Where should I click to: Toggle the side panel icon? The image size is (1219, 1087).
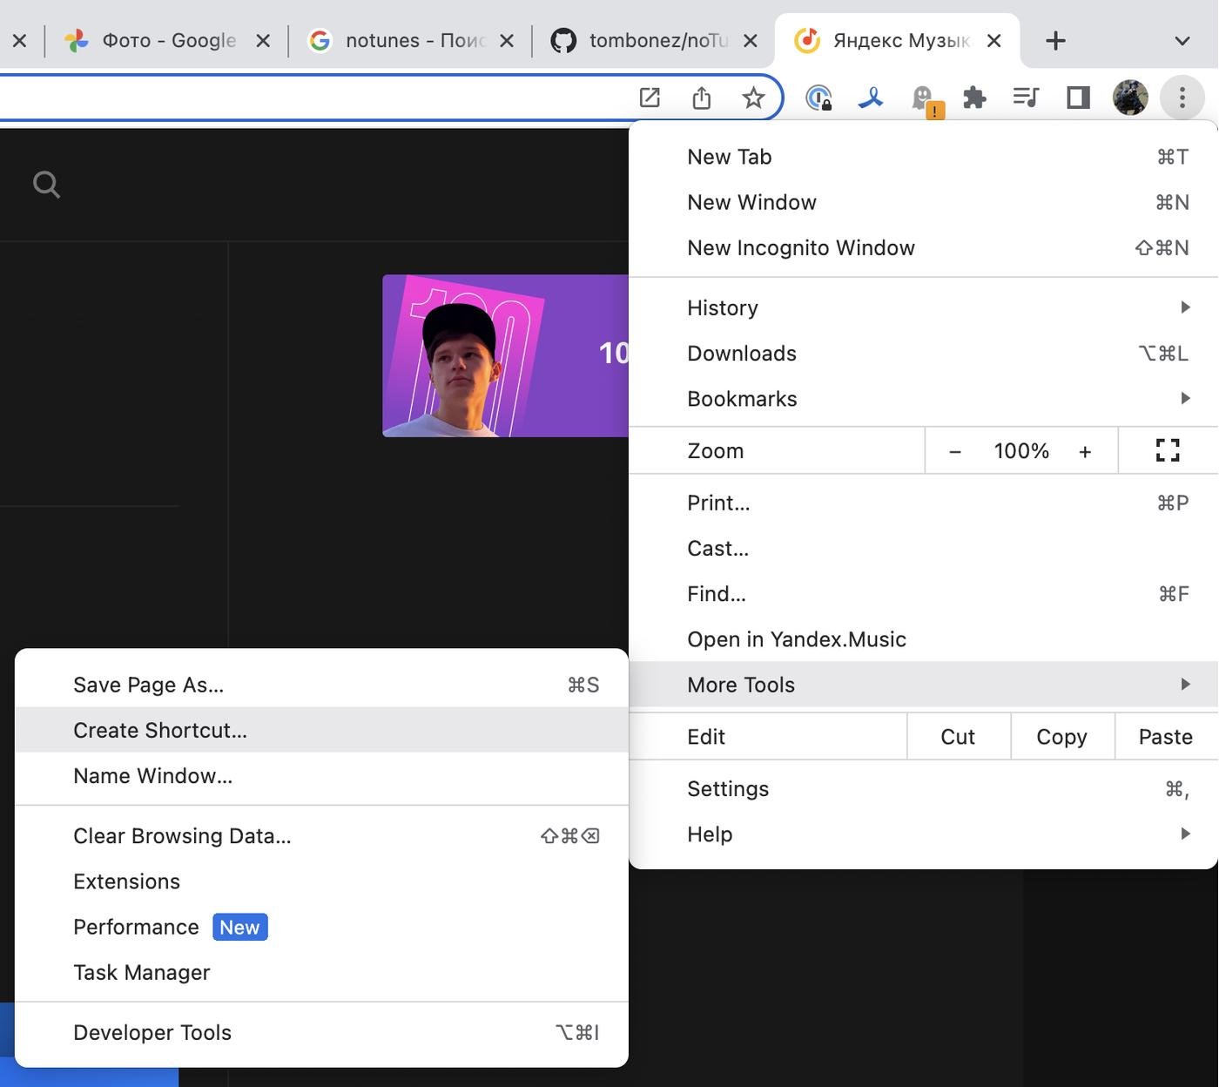pos(1078,98)
